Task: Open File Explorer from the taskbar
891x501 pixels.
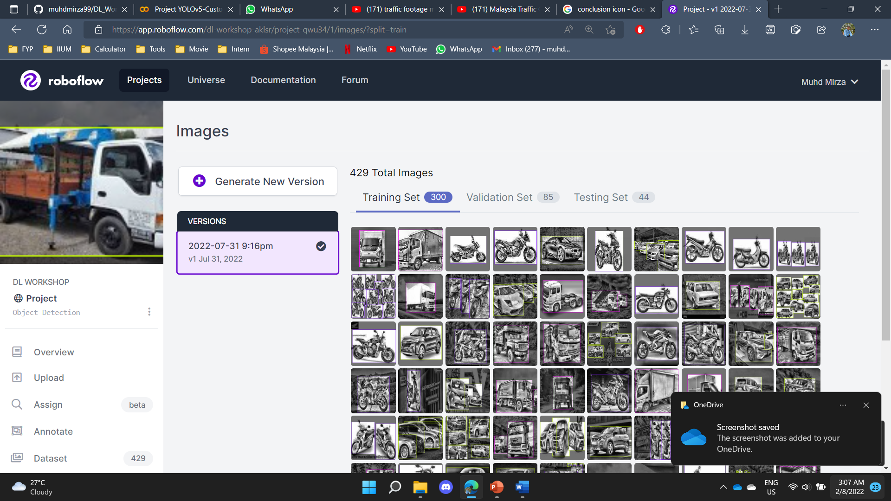Action: click(x=420, y=487)
